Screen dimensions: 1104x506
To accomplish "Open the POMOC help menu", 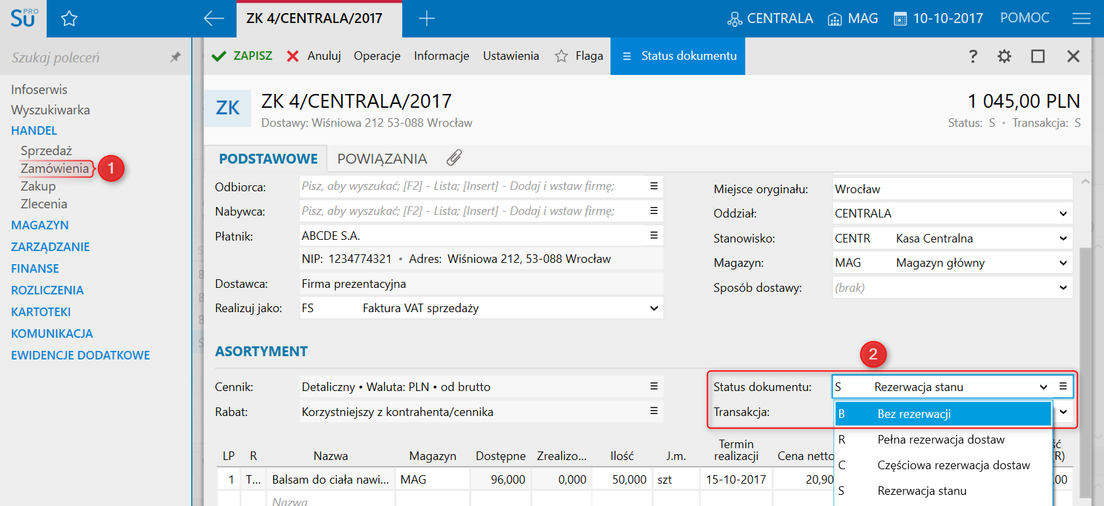I will tap(1024, 18).
